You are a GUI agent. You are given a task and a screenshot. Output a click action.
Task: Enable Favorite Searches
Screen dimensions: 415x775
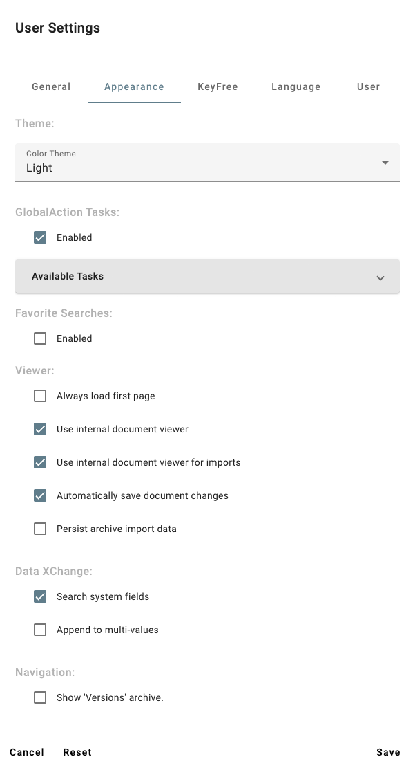point(40,338)
